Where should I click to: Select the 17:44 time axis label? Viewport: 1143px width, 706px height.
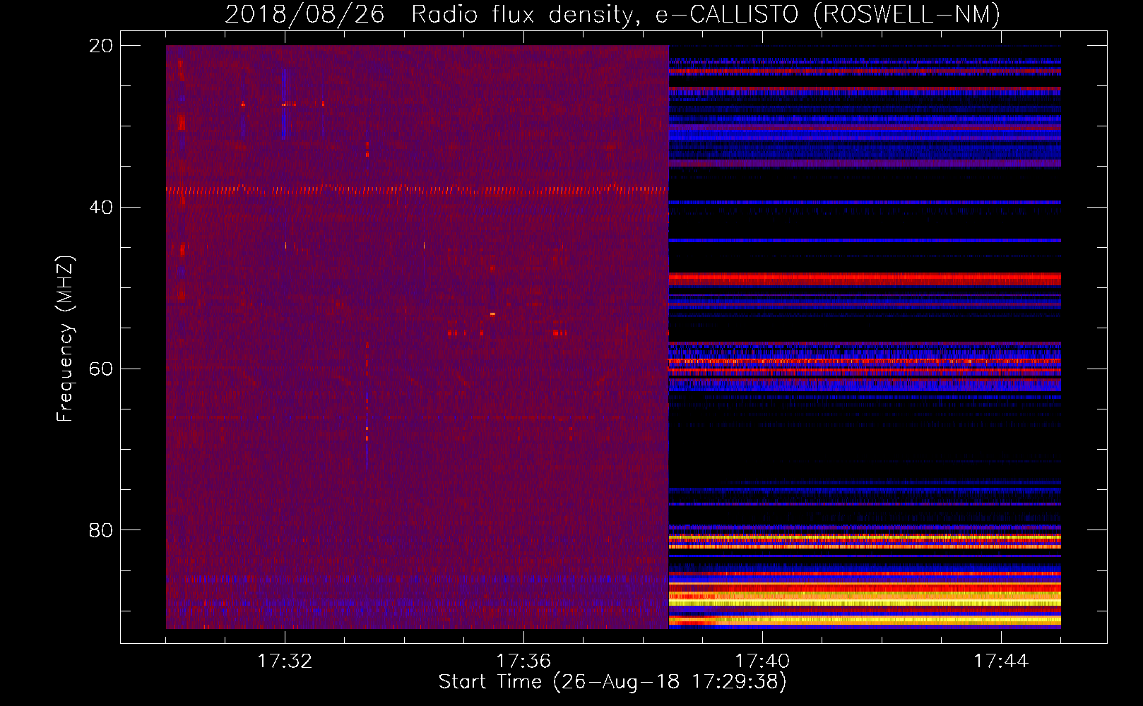pos(1001,662)
